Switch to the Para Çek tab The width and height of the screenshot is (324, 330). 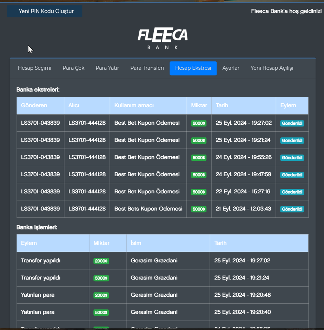click(x=73, y=68)
